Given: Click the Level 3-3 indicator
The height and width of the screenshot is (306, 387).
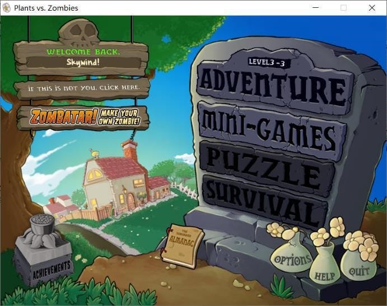Looking at the screenshot, I should pos(267,62).
